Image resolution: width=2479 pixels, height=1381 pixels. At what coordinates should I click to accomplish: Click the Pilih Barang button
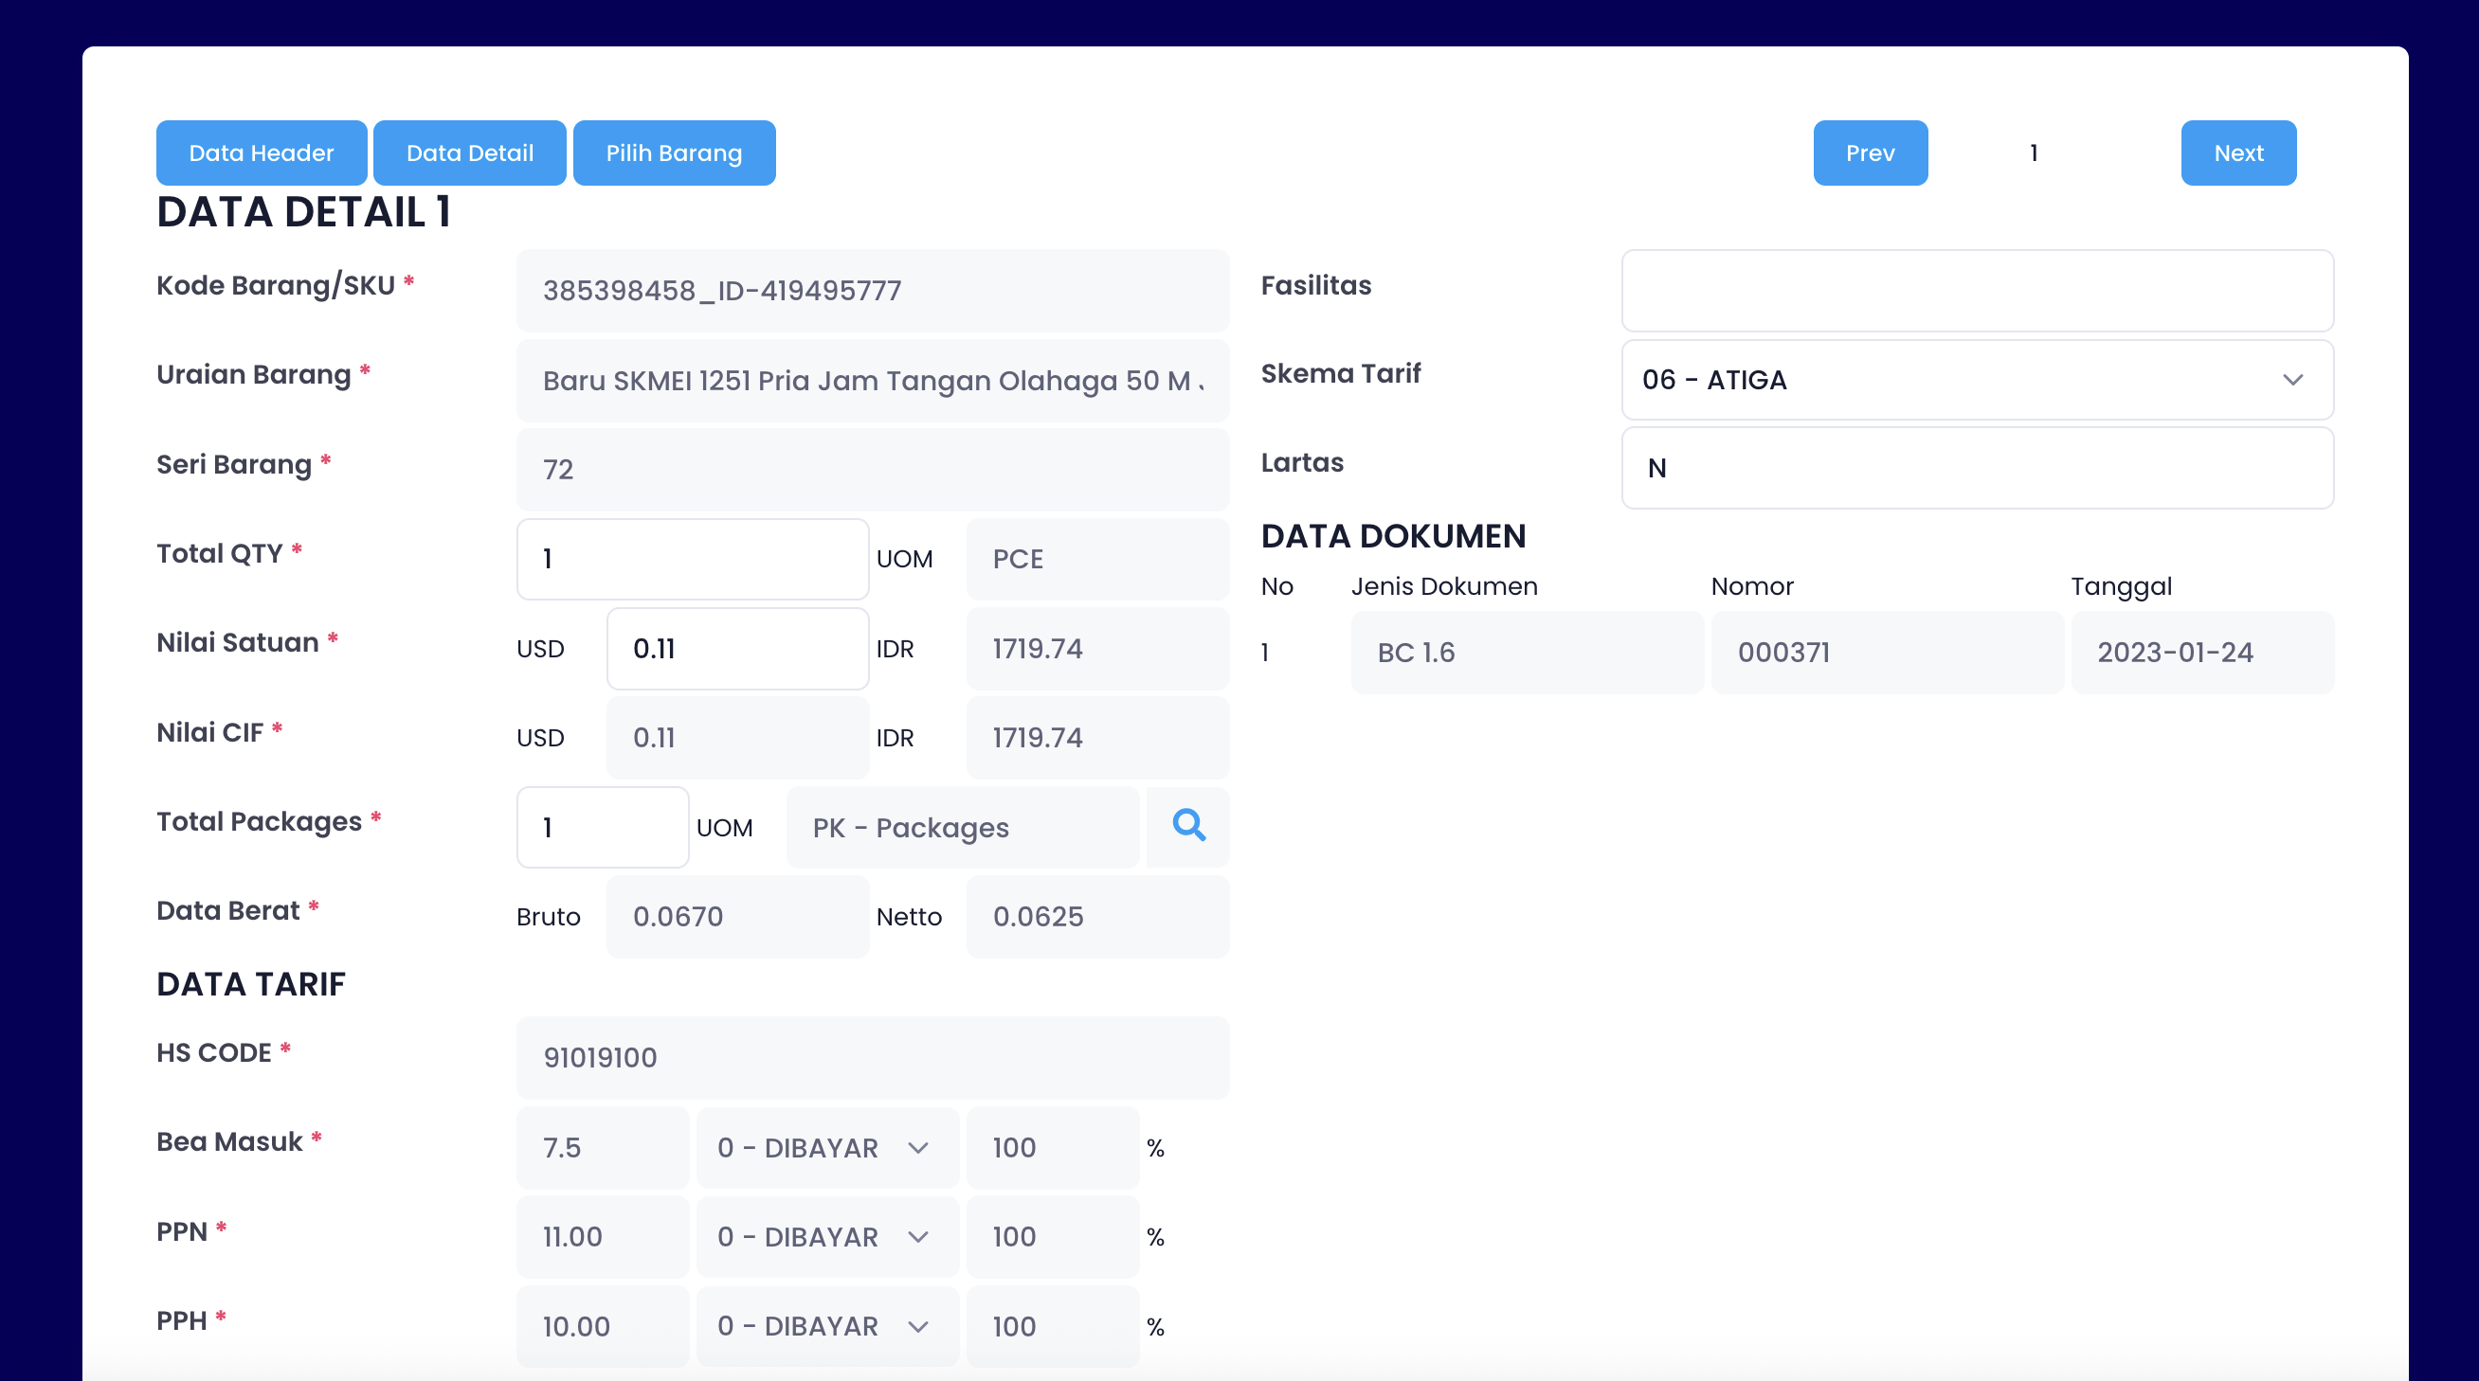pos(674,152)
